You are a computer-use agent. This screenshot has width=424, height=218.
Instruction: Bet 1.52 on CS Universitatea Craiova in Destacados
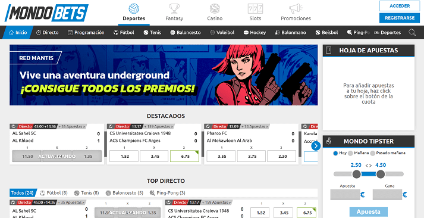124,156
